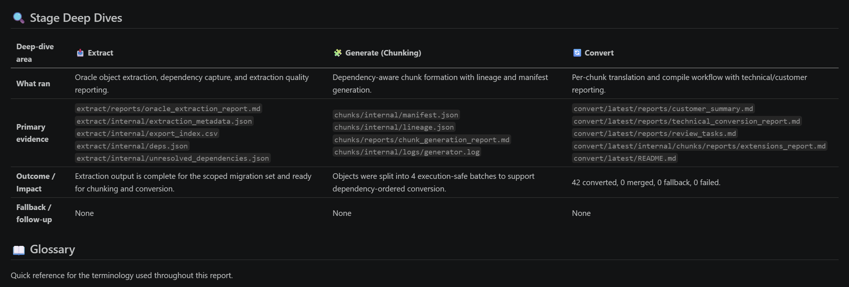
Task: Click the Extract column header text
Action: [100, 53]
